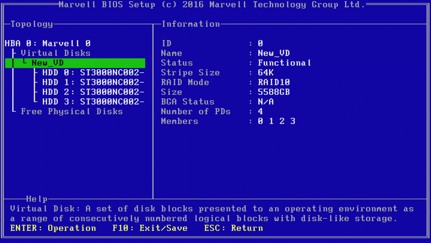Screen dimensions: 431x243
Task: Select HDD 0: ST3000NC002 drive entry
Action: (93, 73)
